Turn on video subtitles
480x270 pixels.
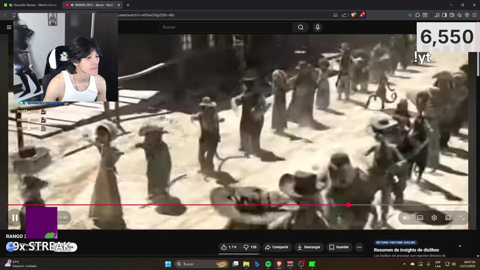[420, 218]
